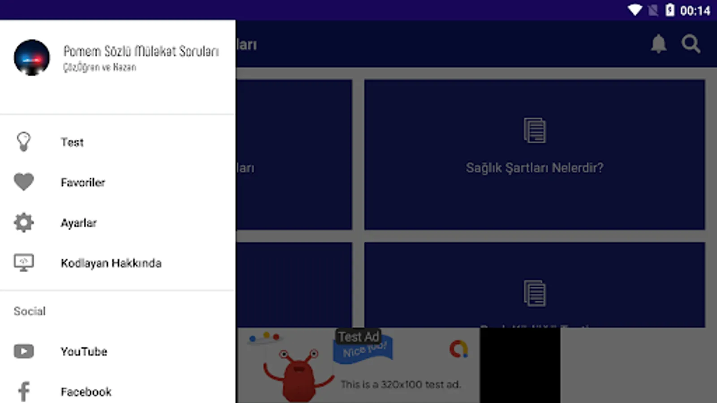Open the Sağlık Şartları Nelerdir? card
This screenshot has width=717, height=403.
(535, 154)
